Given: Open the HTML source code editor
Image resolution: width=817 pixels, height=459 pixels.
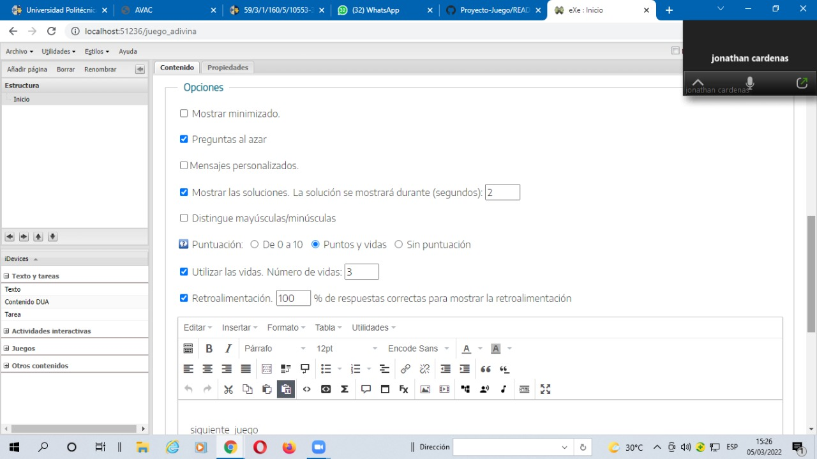Looking at the screenshot, I should pos(525,389).
